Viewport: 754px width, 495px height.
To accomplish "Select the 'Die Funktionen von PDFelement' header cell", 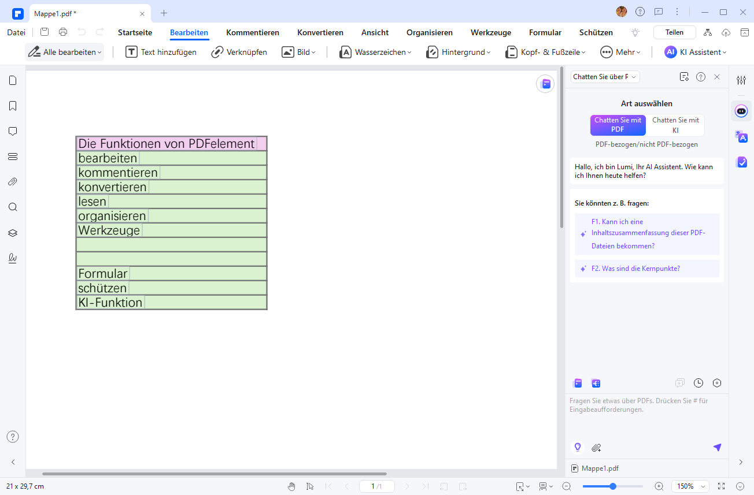I will pyautogui.click(x=171, y=143).
